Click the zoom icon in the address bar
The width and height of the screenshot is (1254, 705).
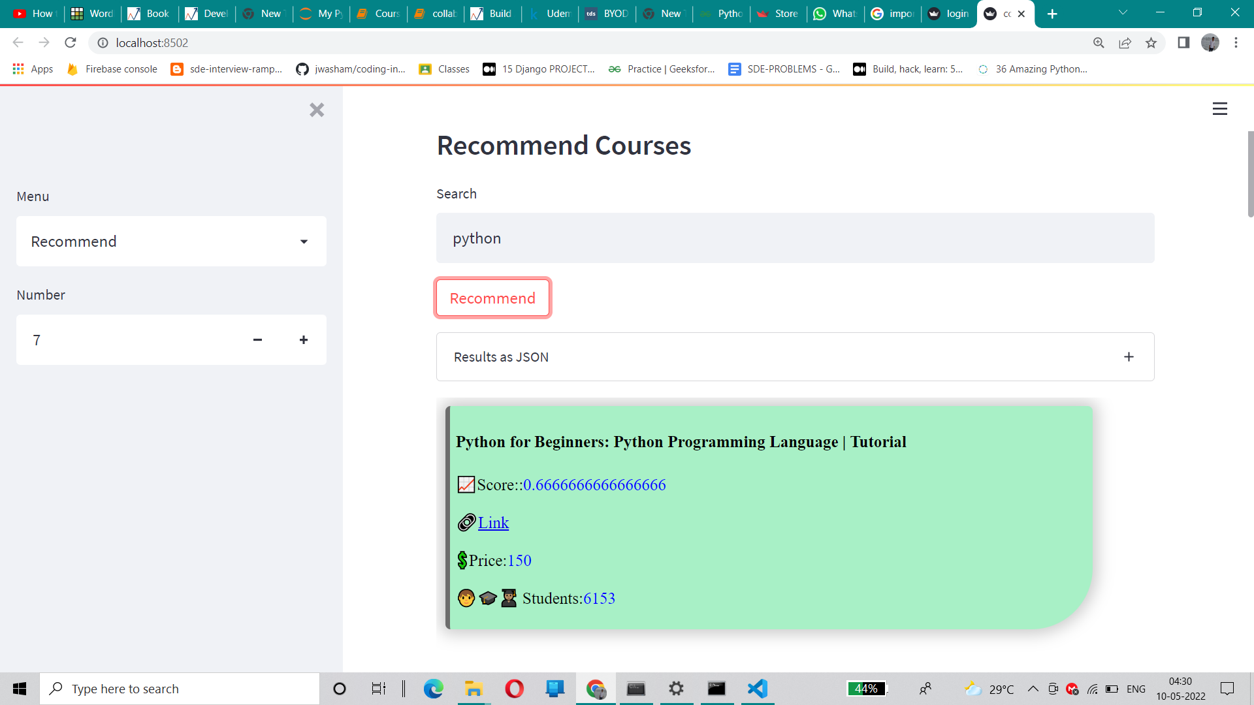click(x=1099, y=42)
